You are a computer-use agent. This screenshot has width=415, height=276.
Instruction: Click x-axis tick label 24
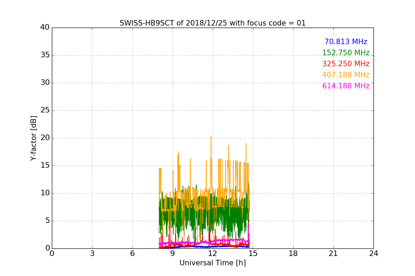pos(373,254)
